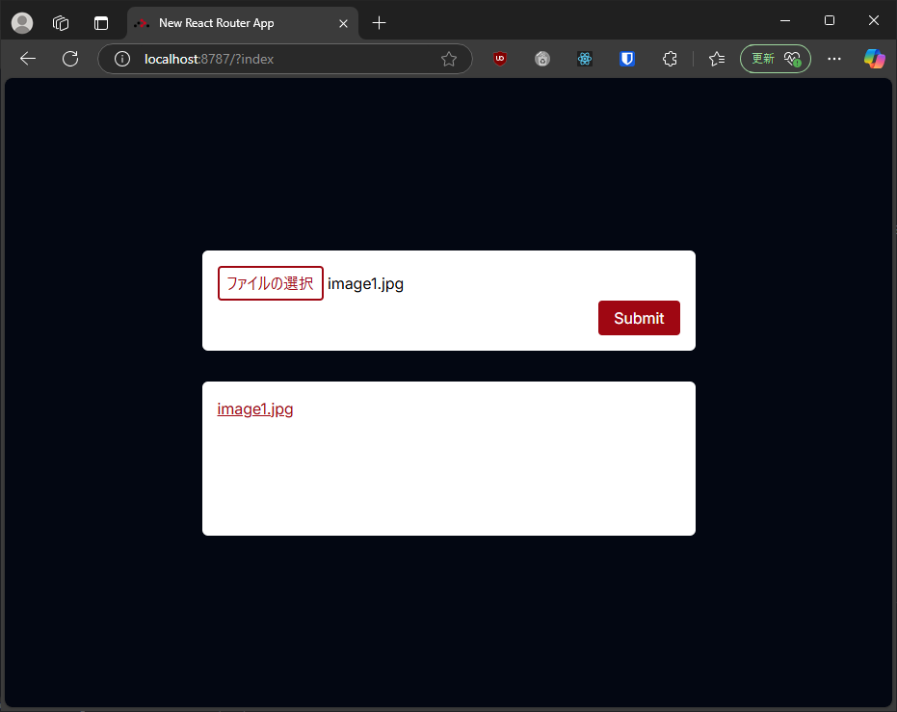Click the 更新 update button
The width and height of the screenshot is (897, 712).
point(776,59)
